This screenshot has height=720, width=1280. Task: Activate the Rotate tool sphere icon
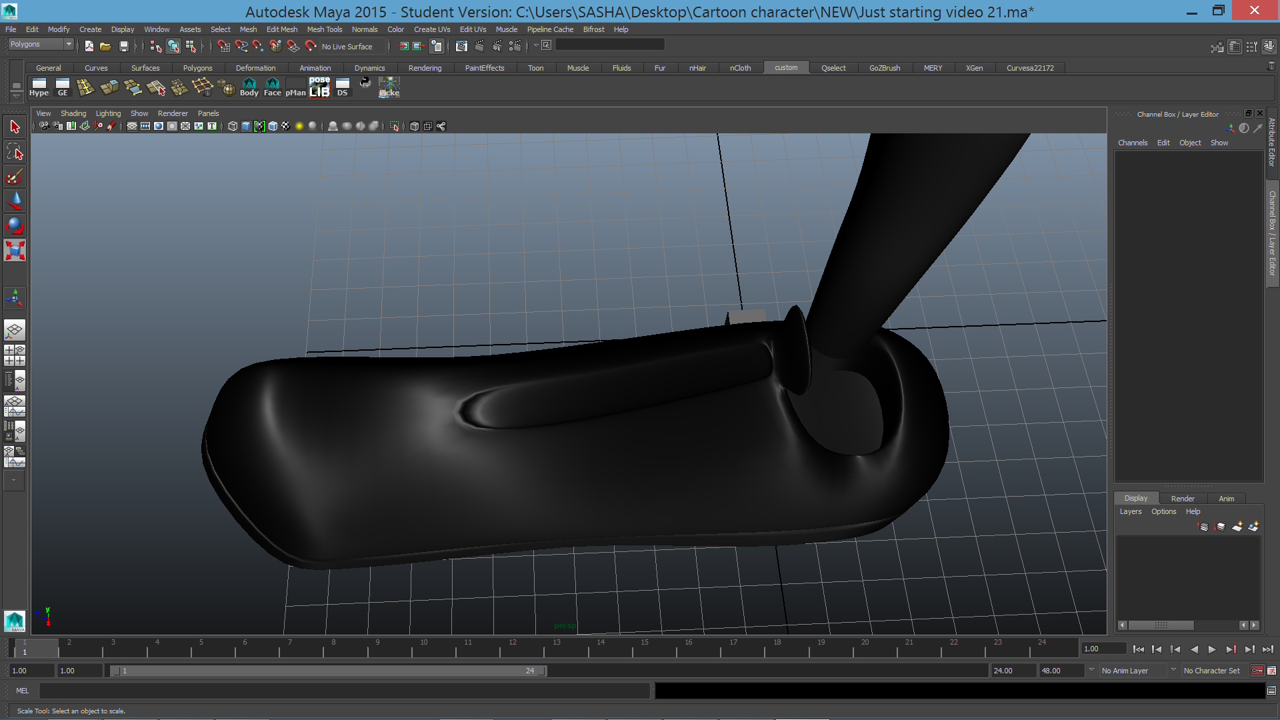[15, 226]
